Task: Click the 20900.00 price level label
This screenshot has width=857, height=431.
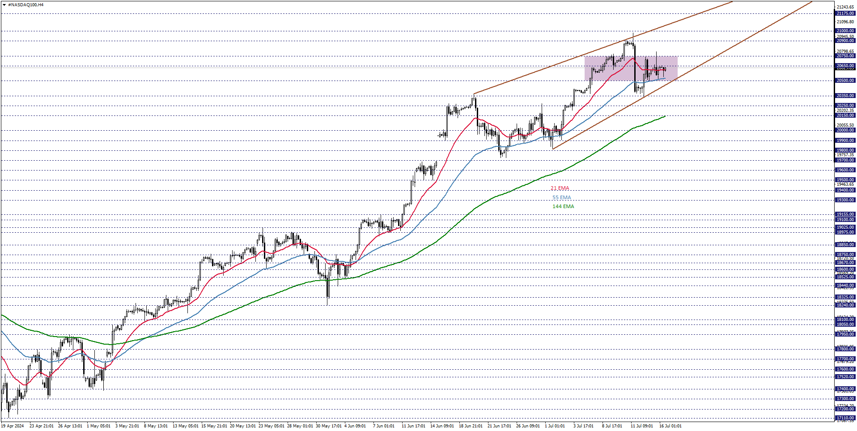Action: coord(845,41)
